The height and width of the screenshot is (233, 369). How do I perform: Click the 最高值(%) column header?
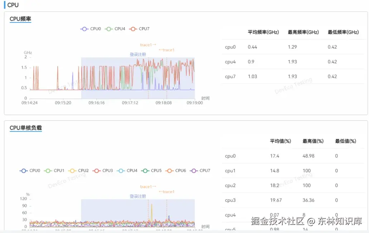click(313, 141)
